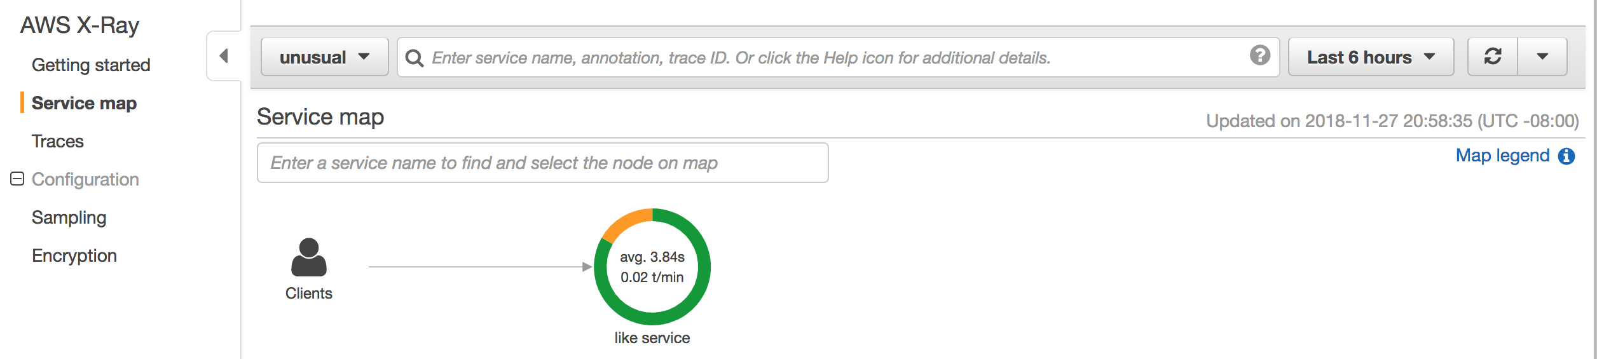Refresh the service map
Image resolution: width=1597 pixels, height=359 pixels.
1492,57
